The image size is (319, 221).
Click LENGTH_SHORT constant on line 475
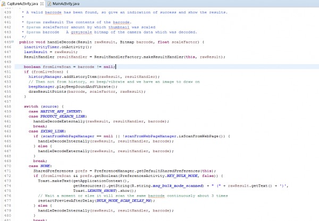(102, 191)
